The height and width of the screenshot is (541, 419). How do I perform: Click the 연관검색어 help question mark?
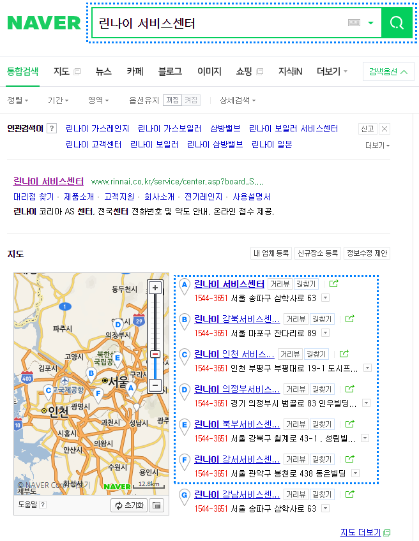tap(52, 128)
